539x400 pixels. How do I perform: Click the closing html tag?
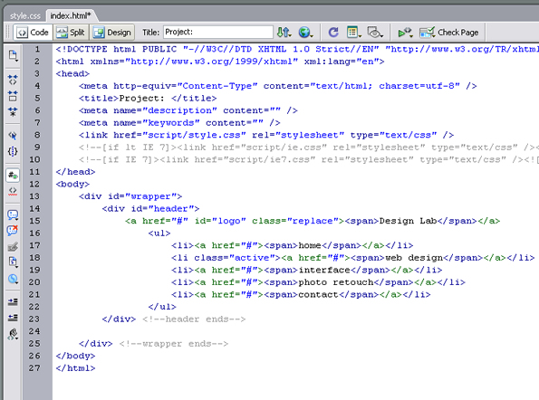[x=75, y=368]
